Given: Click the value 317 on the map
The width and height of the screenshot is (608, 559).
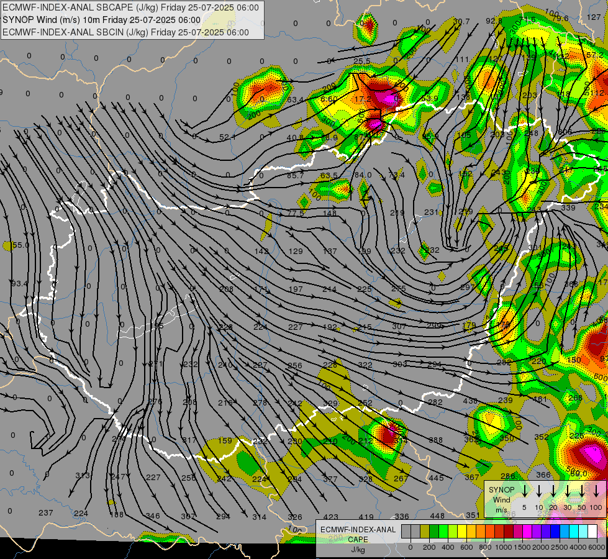Looking at the screenshot, I should click(189, 440).
